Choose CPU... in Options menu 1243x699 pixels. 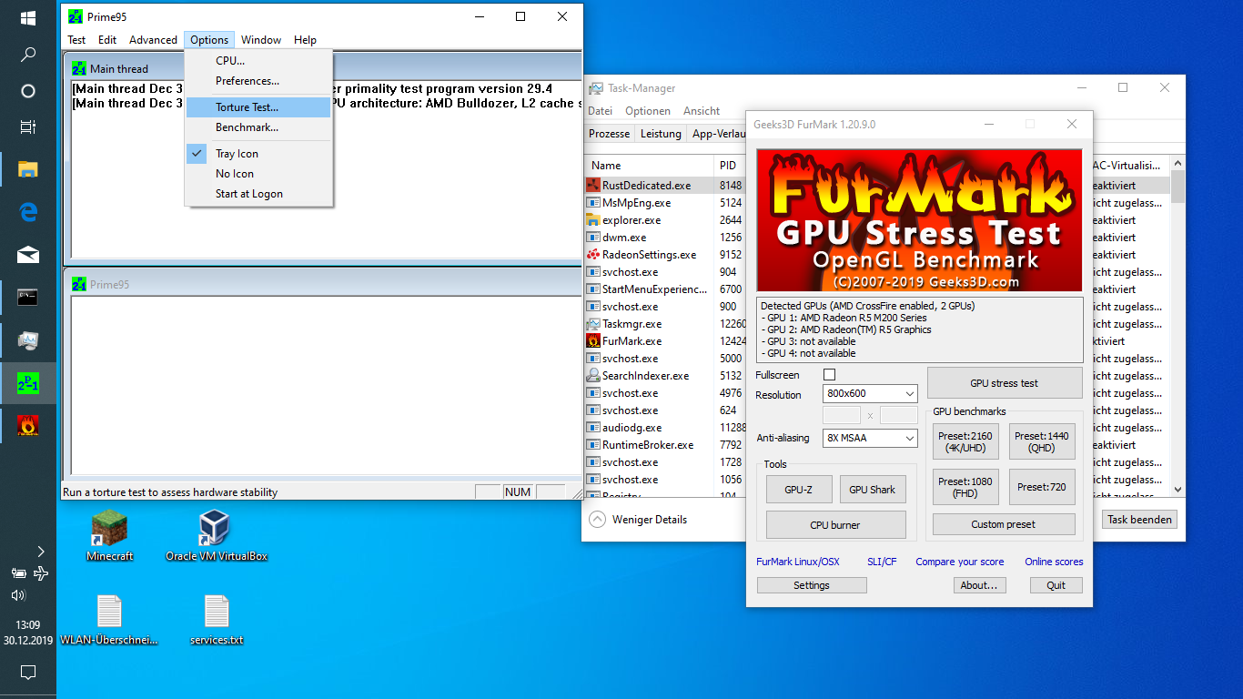258,61
